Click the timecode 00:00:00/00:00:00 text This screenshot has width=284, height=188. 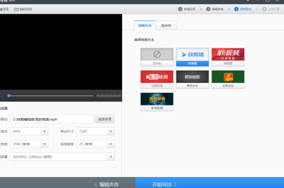coord(109,96)
